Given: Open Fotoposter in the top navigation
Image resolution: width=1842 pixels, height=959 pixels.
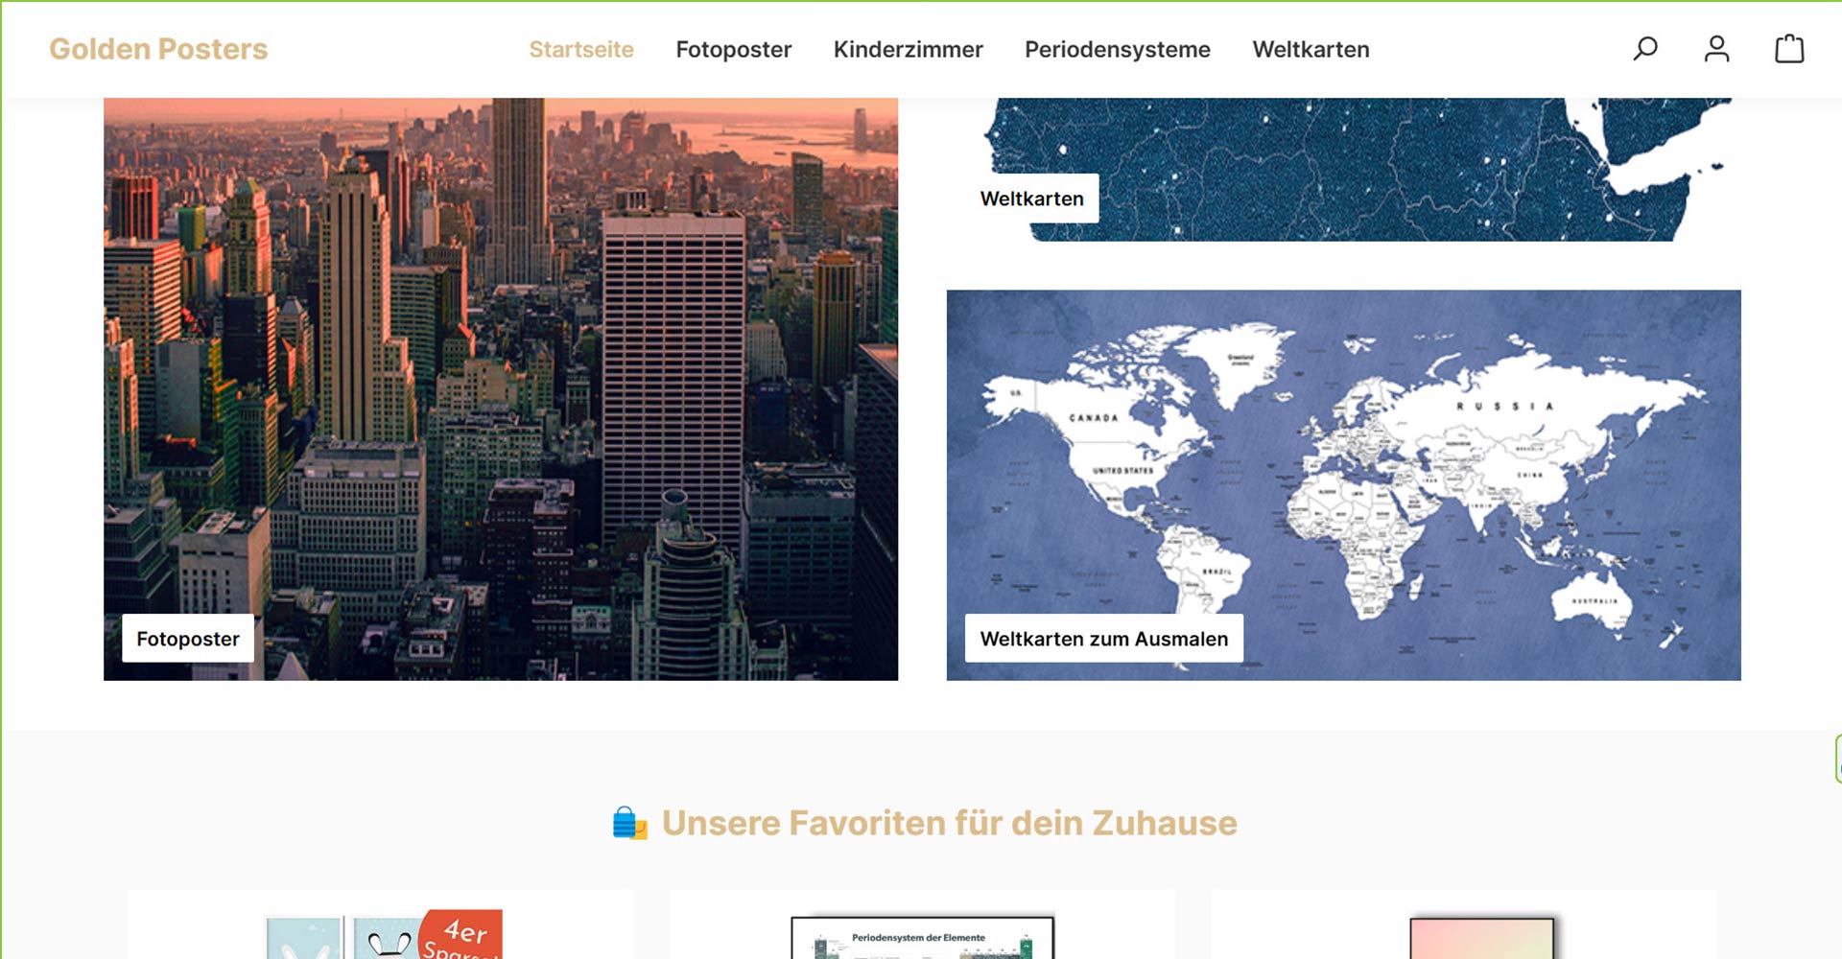Looking at the screenshot, I should click(x=733, y=50).
